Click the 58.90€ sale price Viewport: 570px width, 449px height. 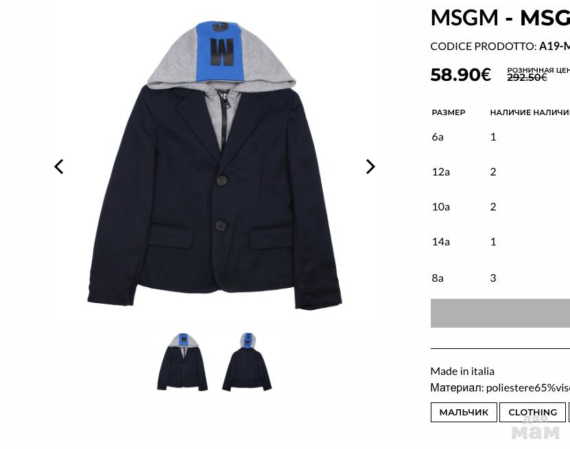(x=460, y=75)
